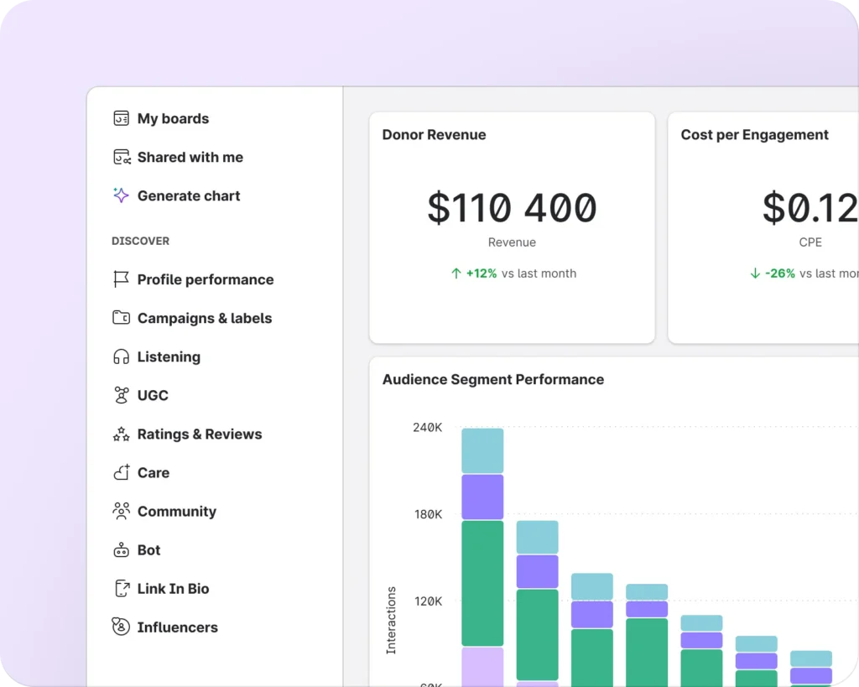859x687 pixels.
Task: Click the Link In Bio icon
Action: coord(121,589)
